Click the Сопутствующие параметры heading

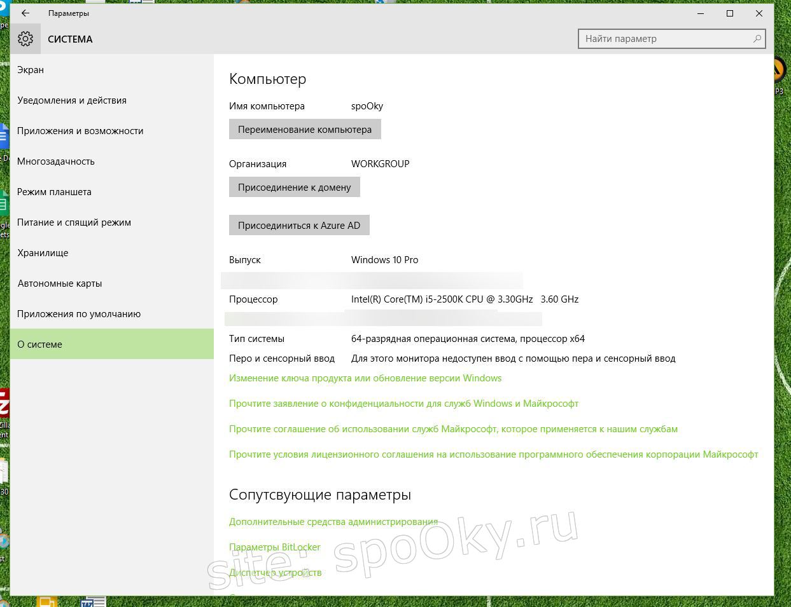(x=320, y=494)
